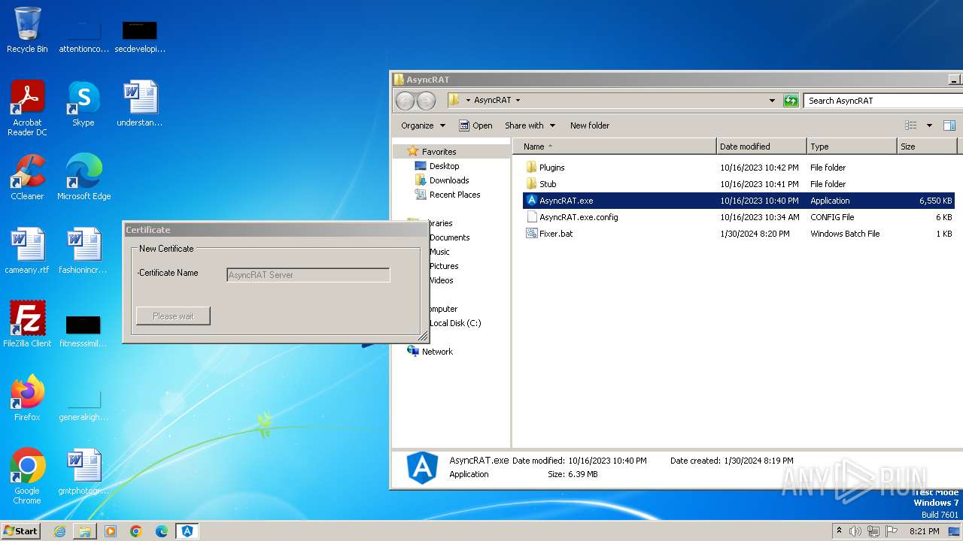Image resolution: width=963 pixels, height=541 pixels.
Task: Select the fashionincr document icon
Action: [x=84, y=251]
